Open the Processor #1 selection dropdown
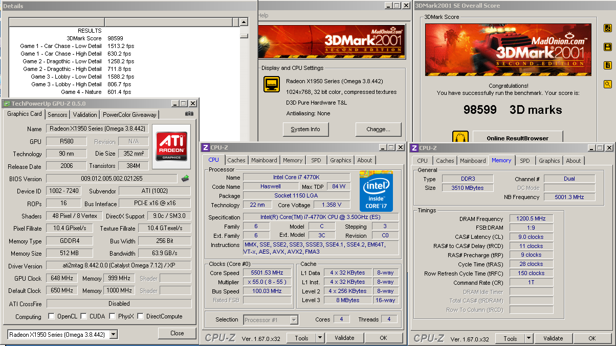 point(294,320)
